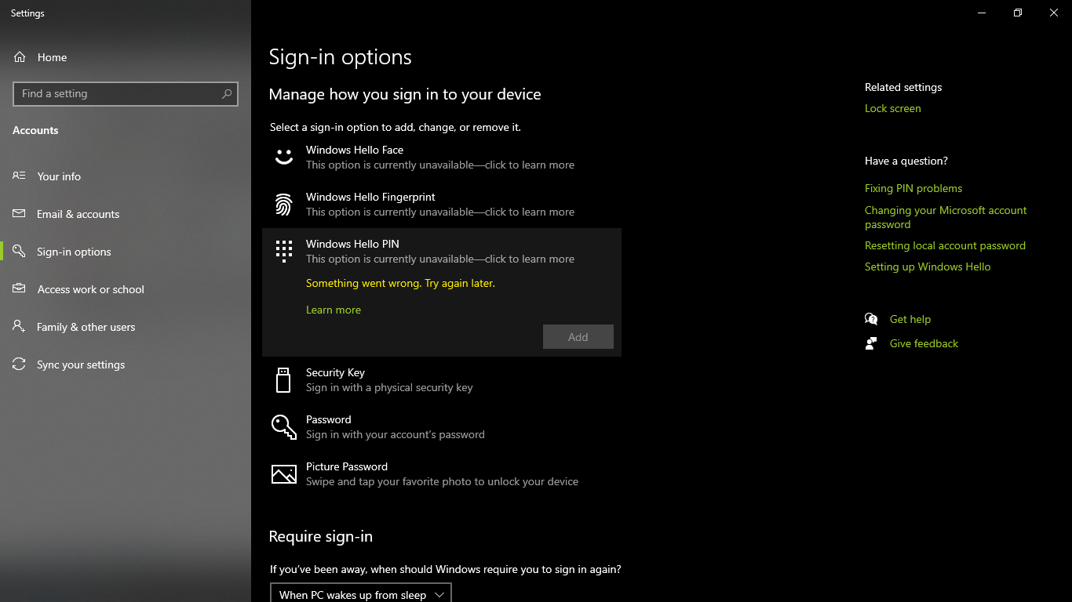Click the Family & other users person icon
1072x602 pixels.
(x=19, y=327)
